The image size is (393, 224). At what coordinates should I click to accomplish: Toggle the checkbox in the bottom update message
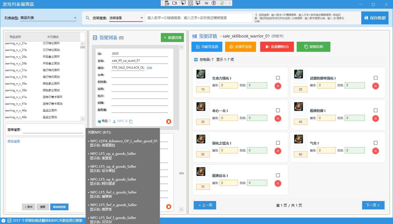point(9,220)
